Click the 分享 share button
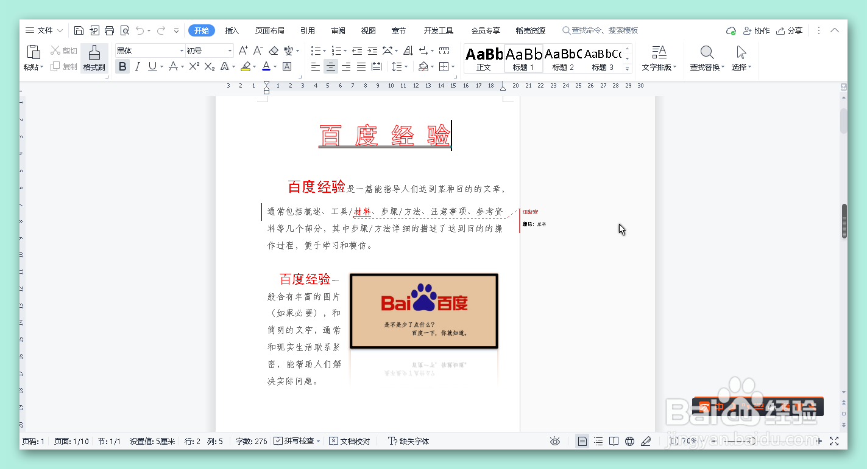The width and height of the screenshot is (867, 469). click(x=789, y=30)
